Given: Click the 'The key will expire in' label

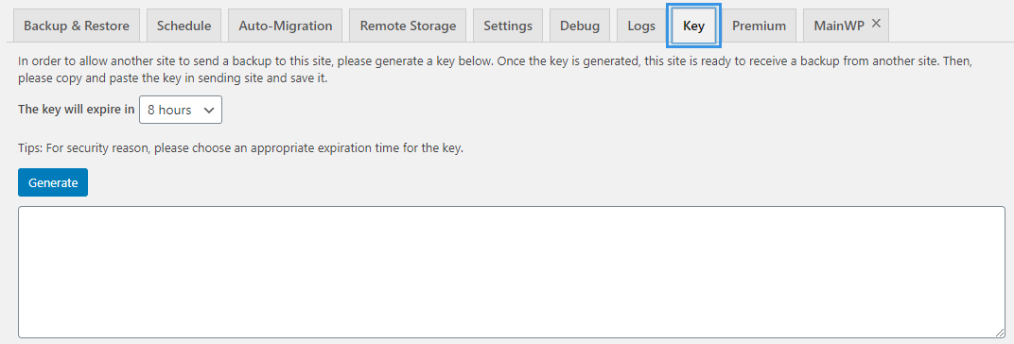Looking at the screenshot, I should (77, 110).
